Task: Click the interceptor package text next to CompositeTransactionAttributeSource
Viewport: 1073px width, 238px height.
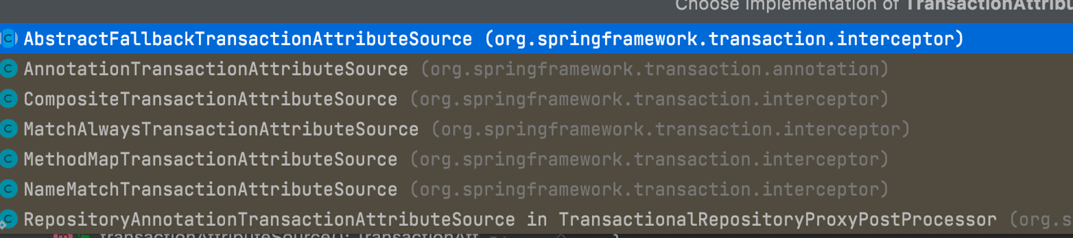Action: (649, 99)
